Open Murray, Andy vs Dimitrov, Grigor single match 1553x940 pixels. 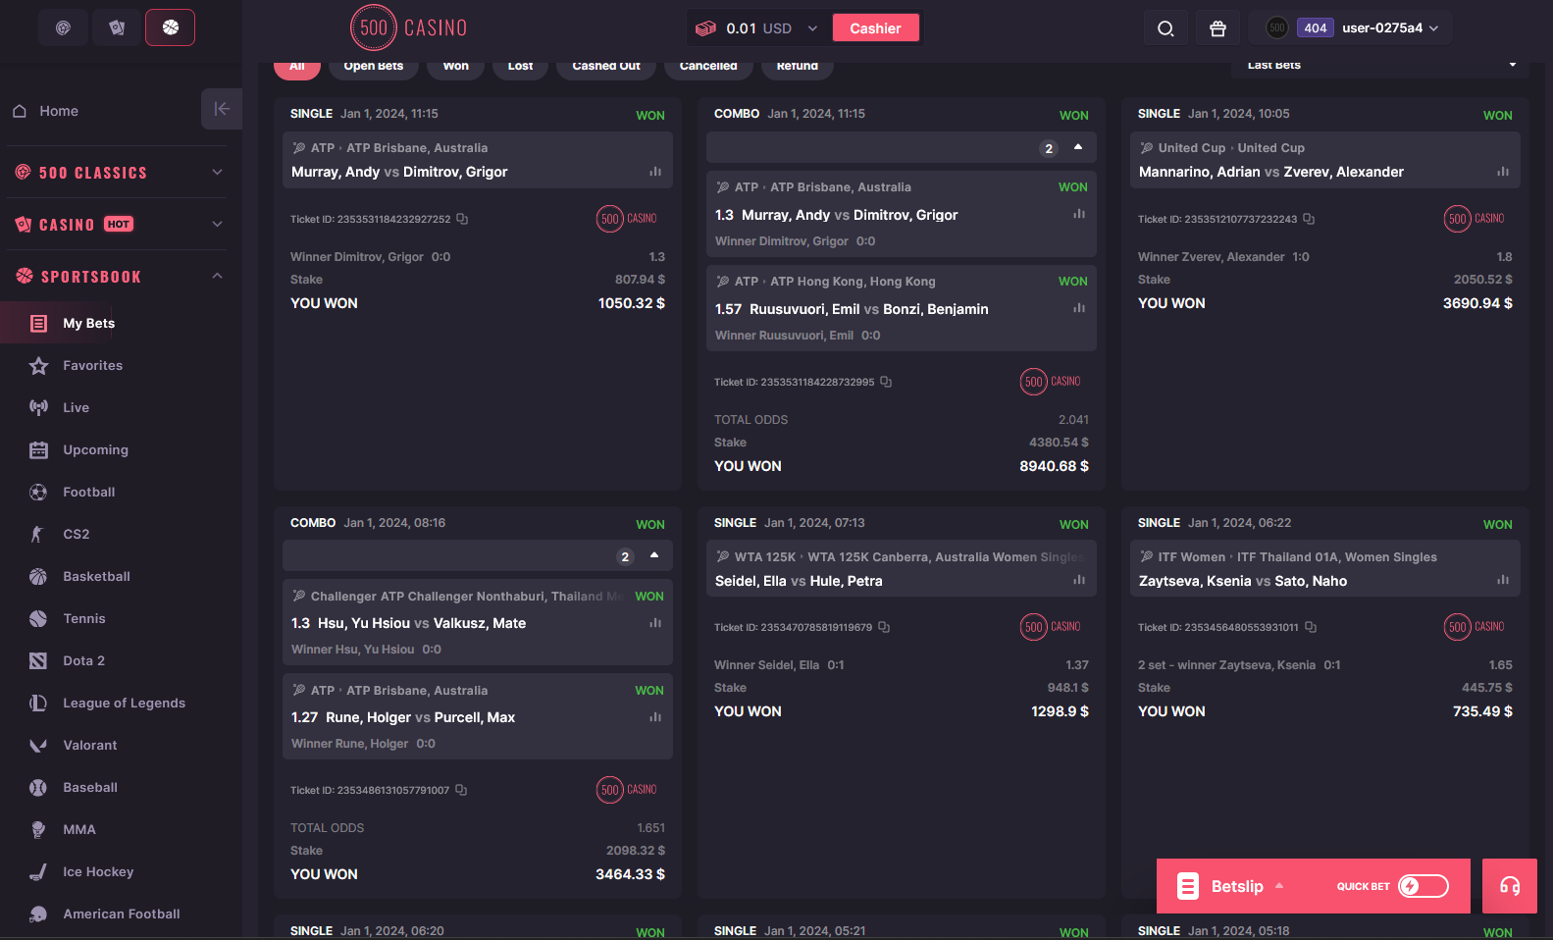tap(399, 172)
